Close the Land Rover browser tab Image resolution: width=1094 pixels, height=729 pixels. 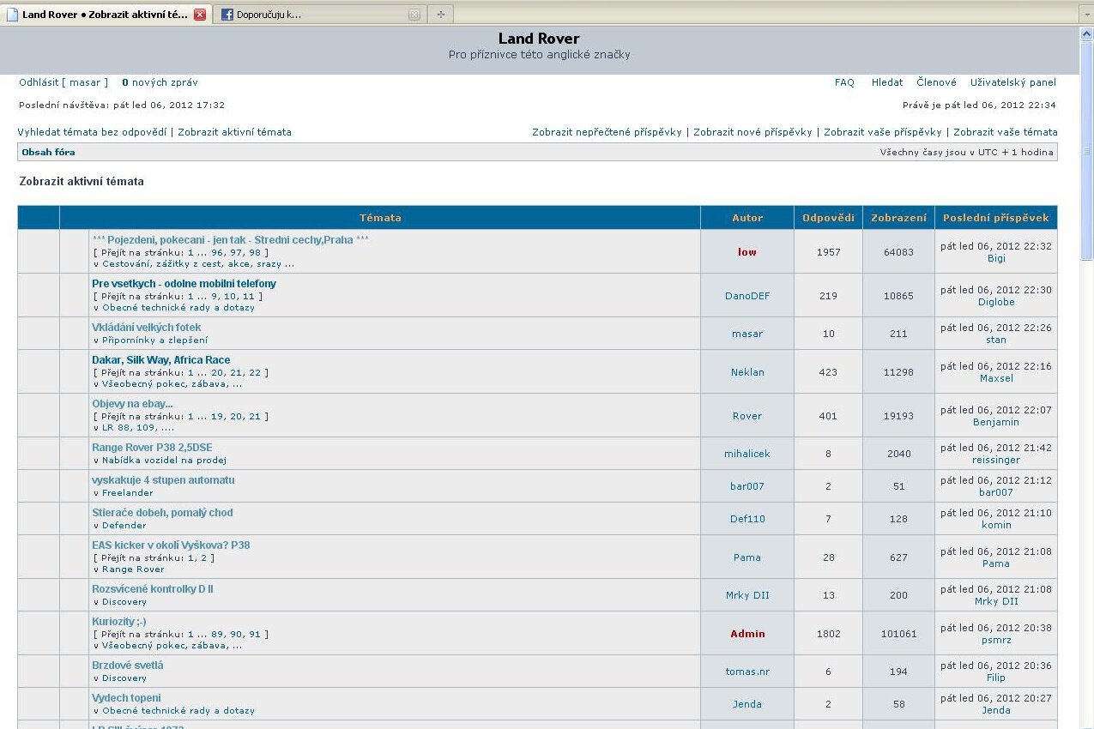coord(200,15)
